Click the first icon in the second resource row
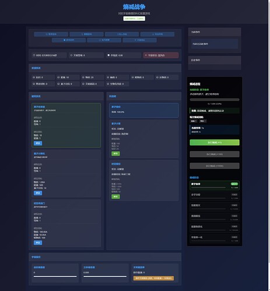This screenshot has width=270, height=291. pyautogui.click(x=34, y=84)
